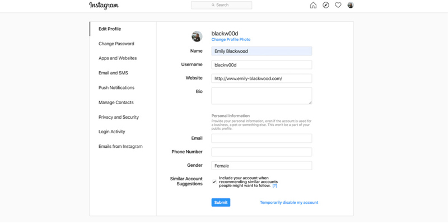Screen dimensions: 448x224
Task: Click Change Profile Photo link
Action: (x=231, y=39)
